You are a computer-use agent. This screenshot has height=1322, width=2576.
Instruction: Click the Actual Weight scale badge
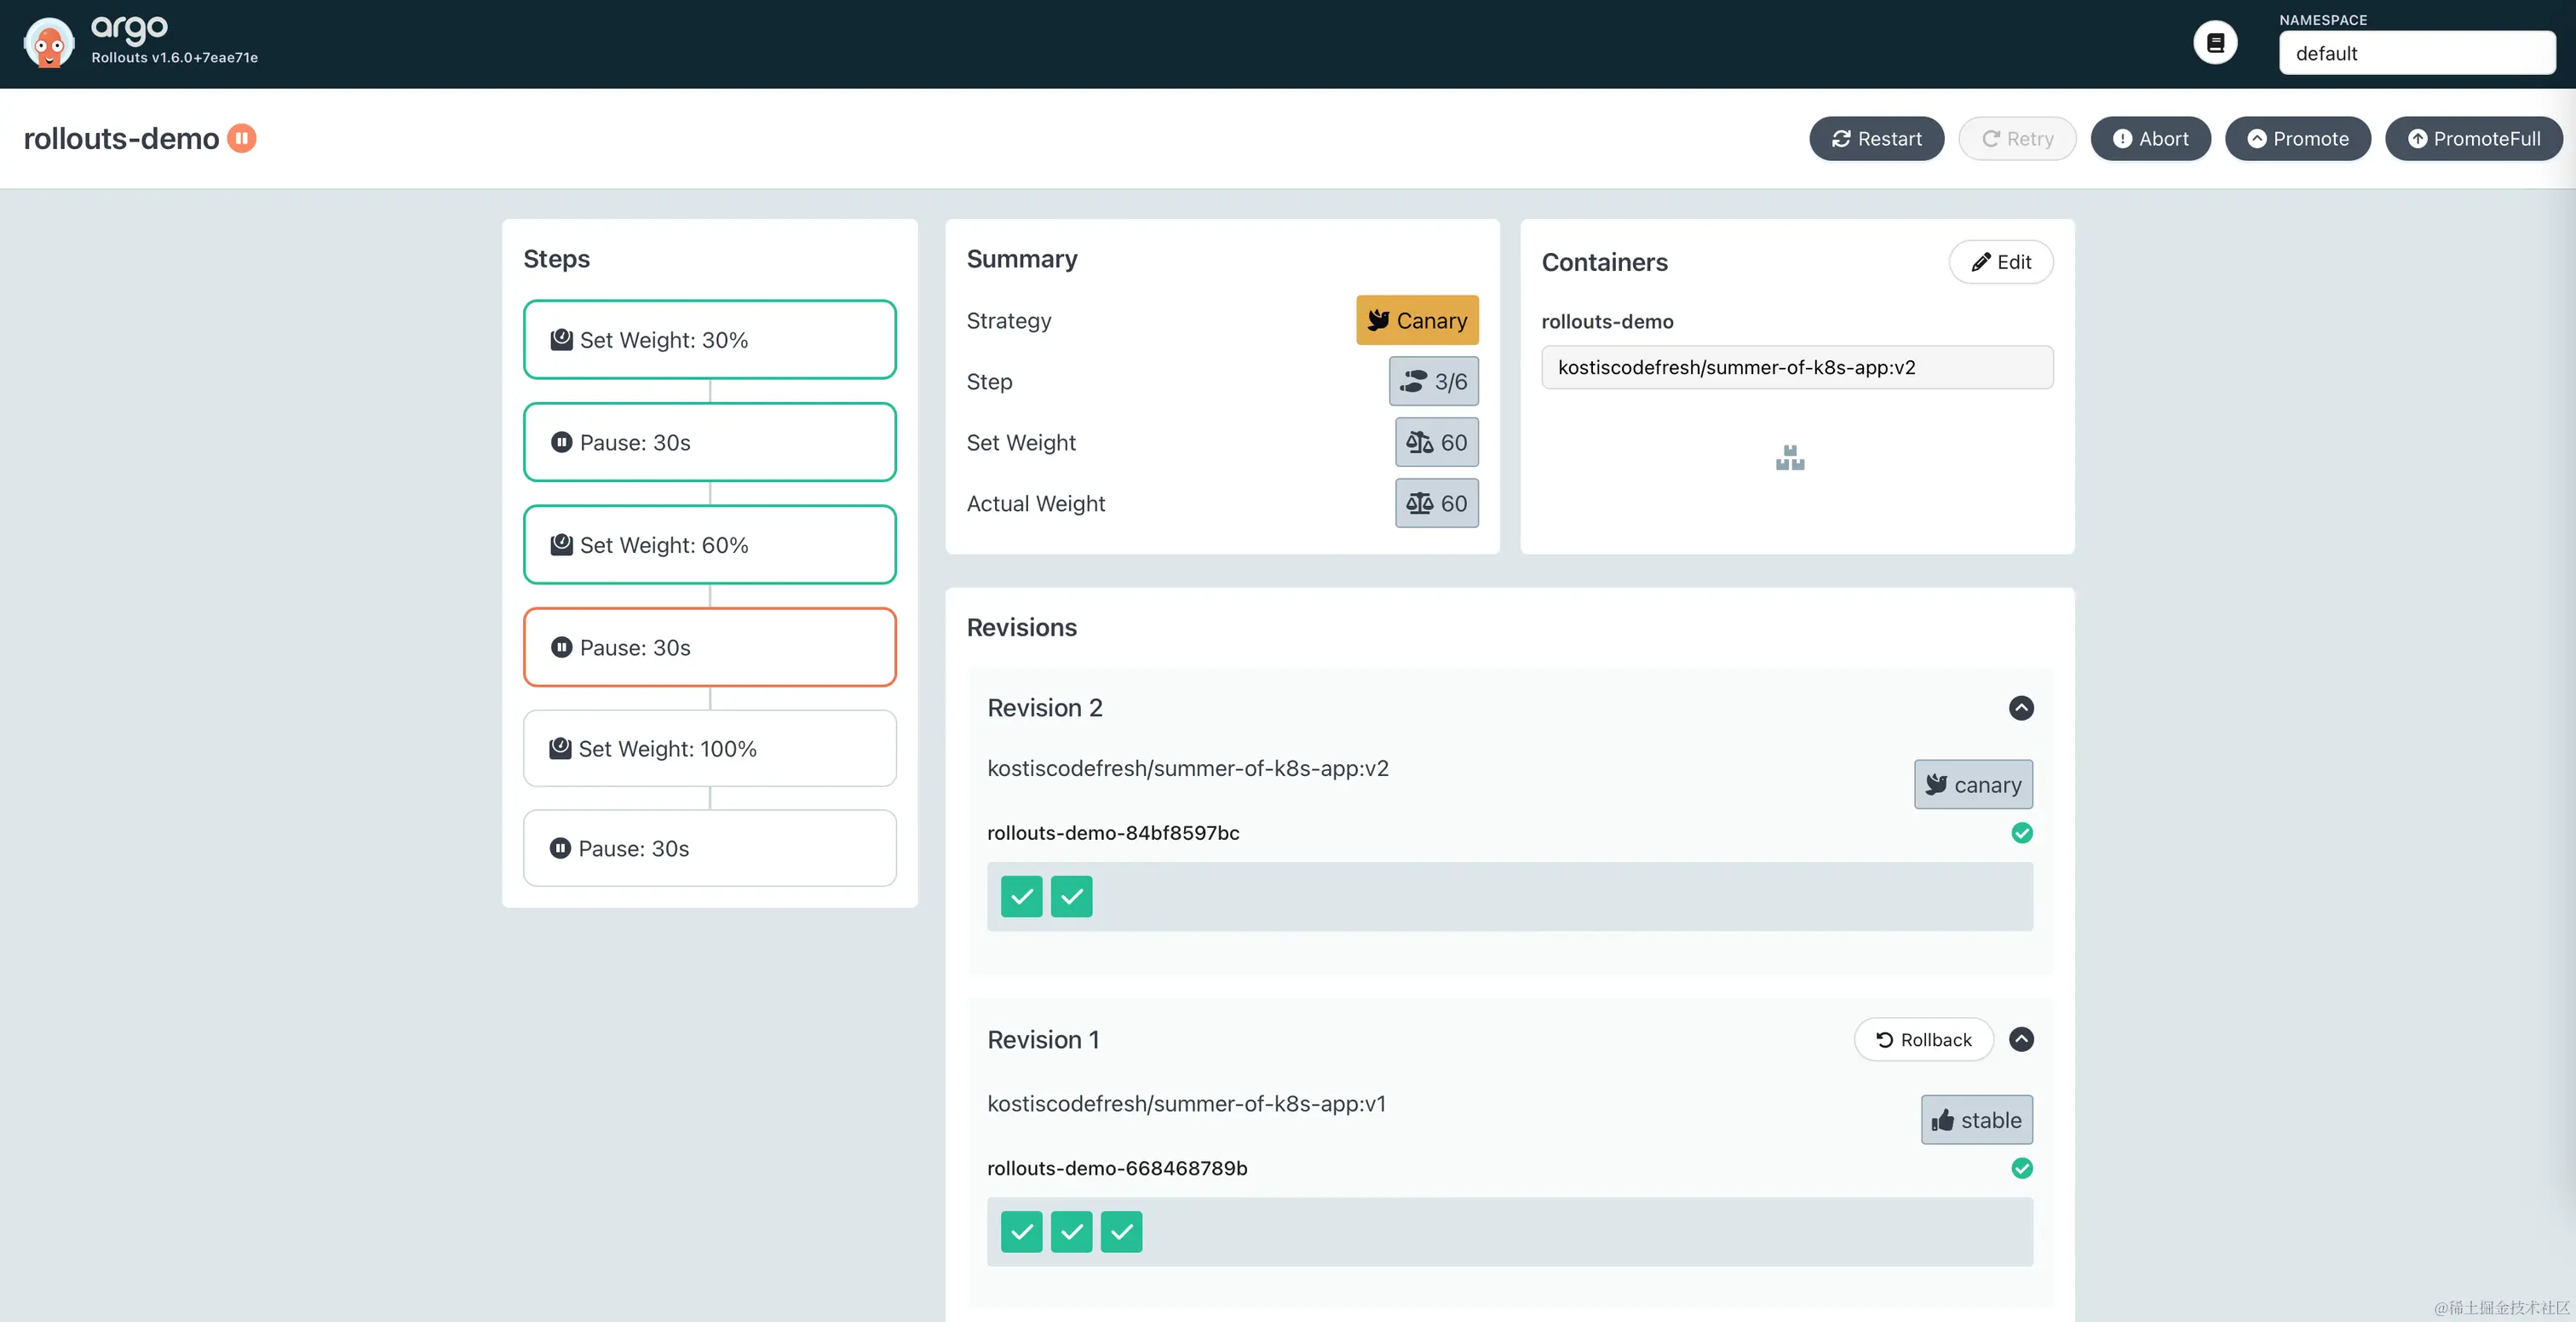pyautogui.click(x=1436, y=503)
